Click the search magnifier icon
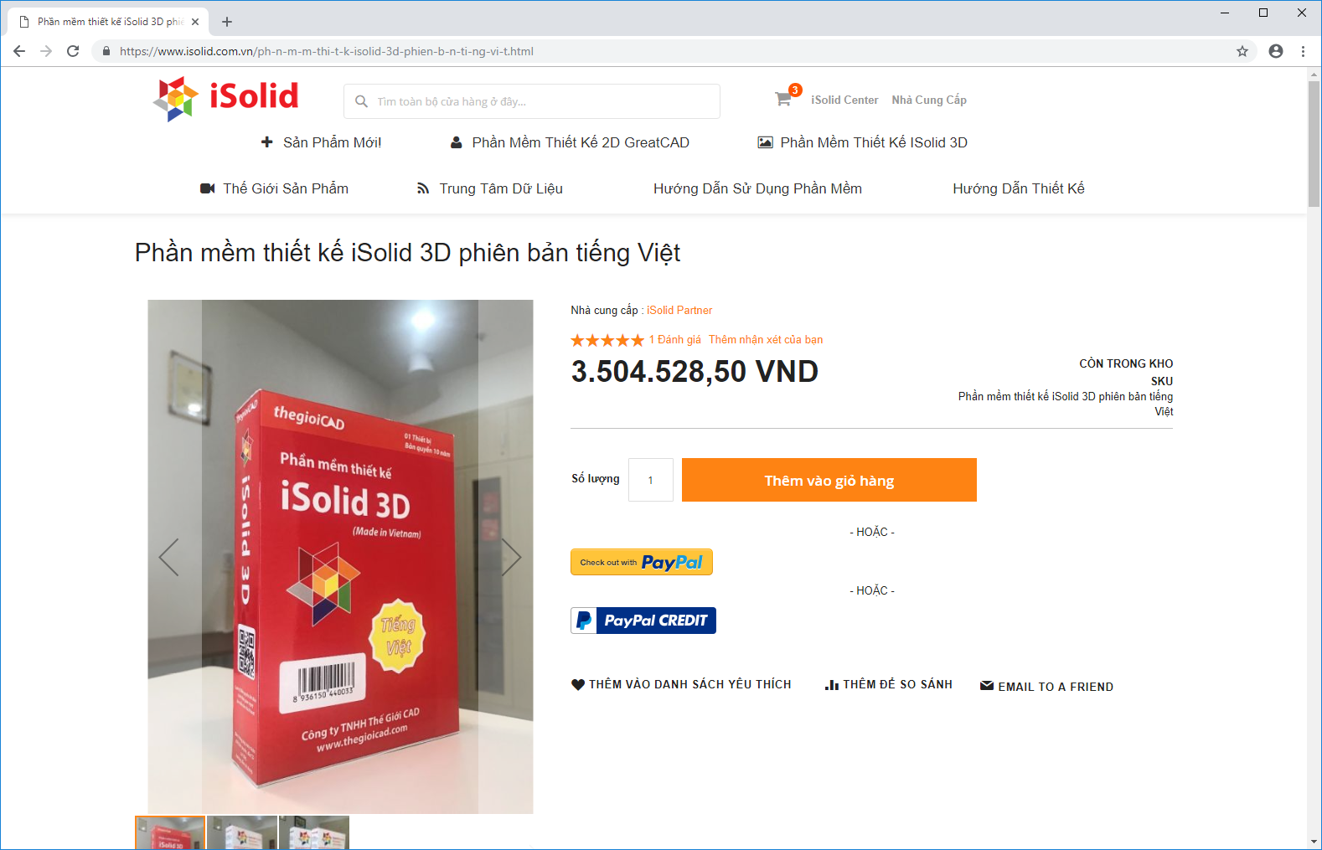 tap(361, 101)
